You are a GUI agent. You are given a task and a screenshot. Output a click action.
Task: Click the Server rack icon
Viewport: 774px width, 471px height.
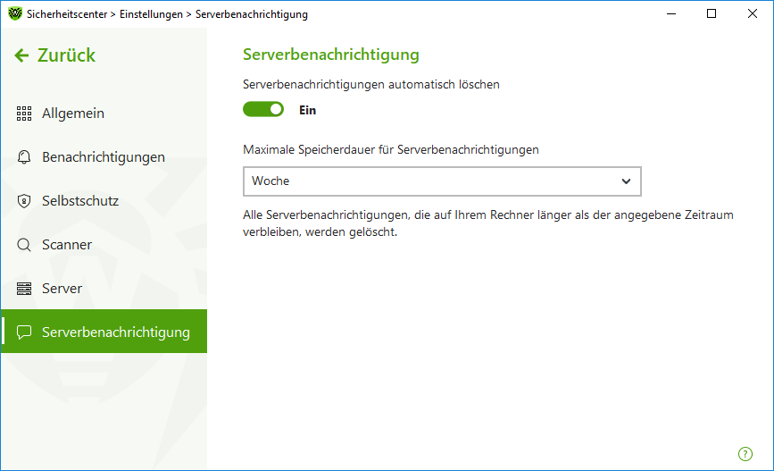tap(24, 289)
